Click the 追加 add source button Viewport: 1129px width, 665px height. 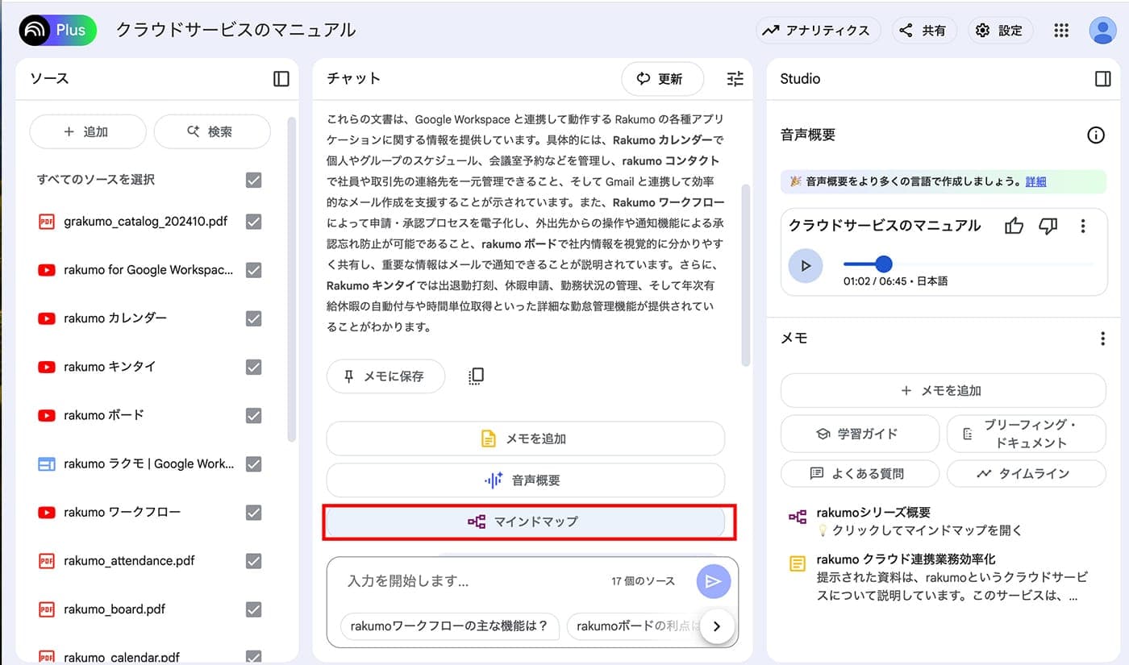click(x=88, y=131)
